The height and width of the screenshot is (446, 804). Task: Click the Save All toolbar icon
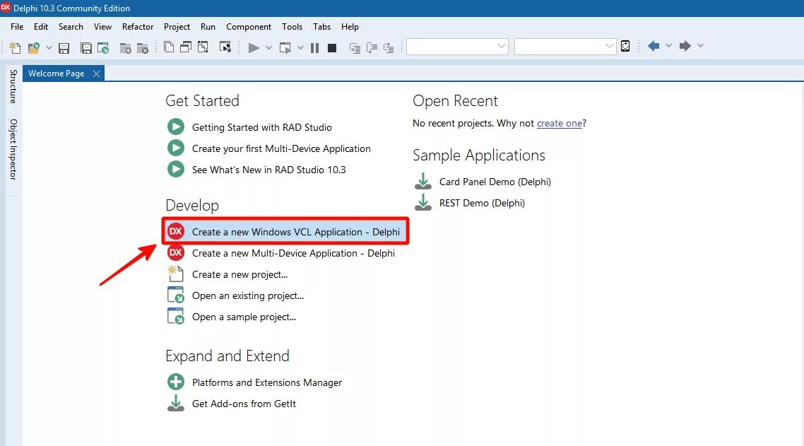click(x=86, y=48)
